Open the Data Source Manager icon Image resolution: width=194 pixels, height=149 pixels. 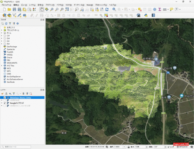pos(4,15)
